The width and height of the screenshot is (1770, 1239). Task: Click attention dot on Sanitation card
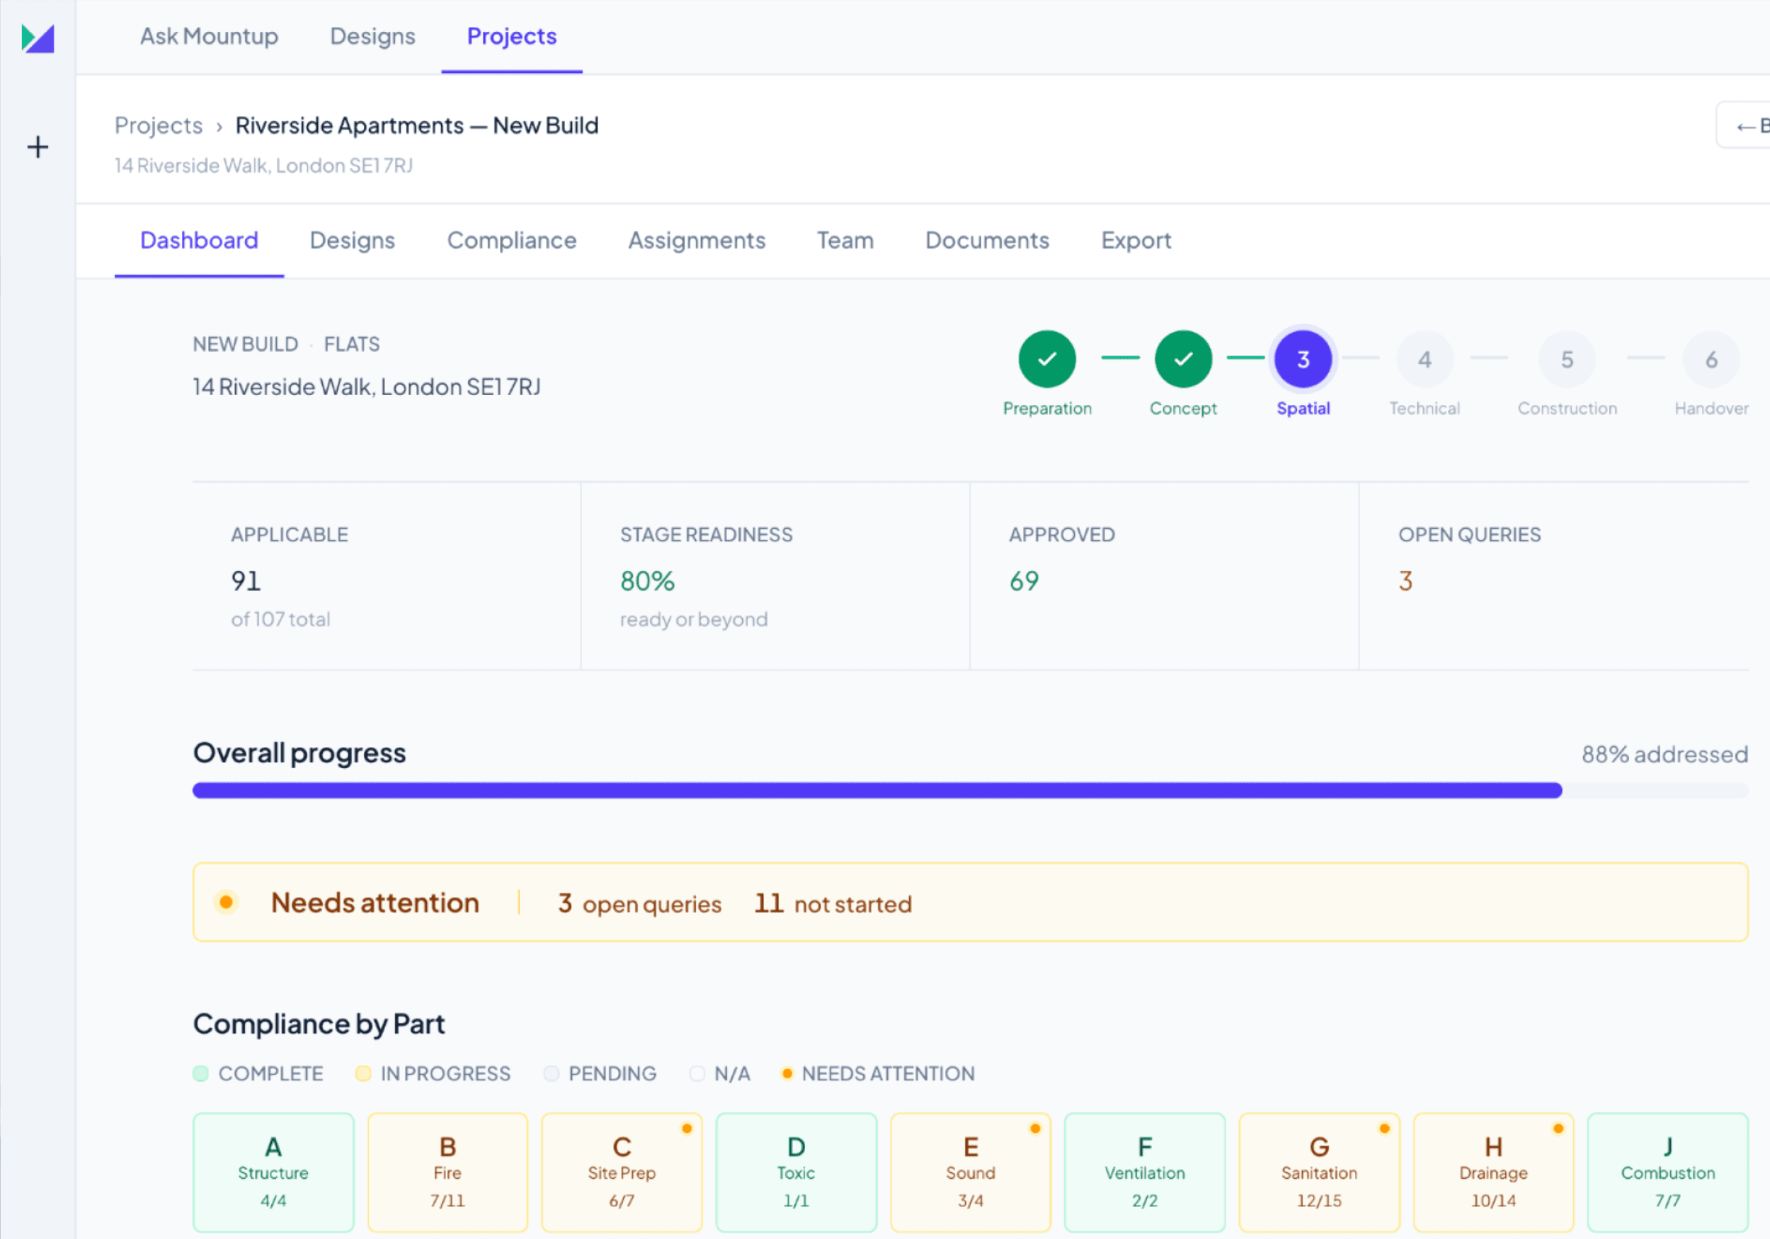click(1385, 1129)
